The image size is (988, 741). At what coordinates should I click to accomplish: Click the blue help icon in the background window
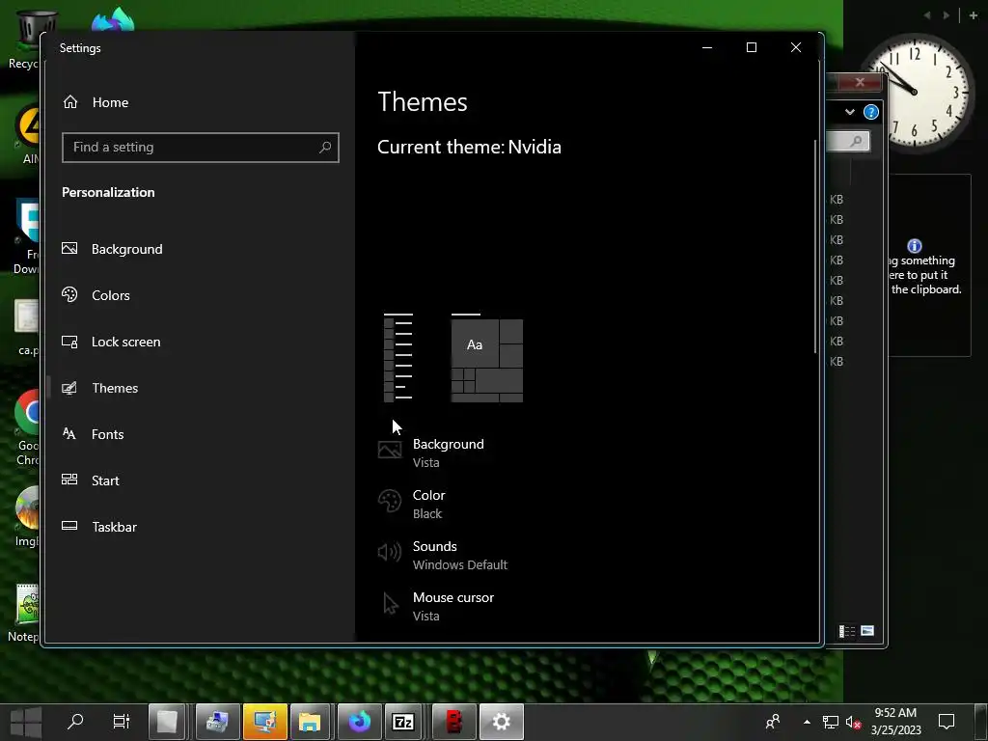[871, 112]
